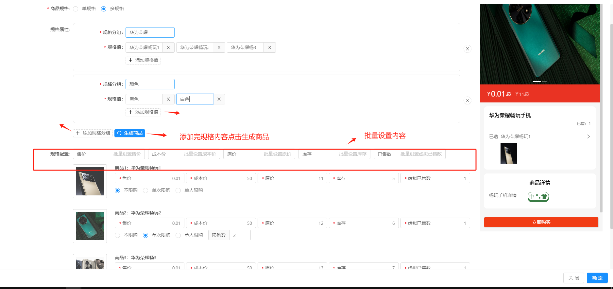Edit product 1 库存 field showing 5
613x289 pixels.
coord(364,178)
